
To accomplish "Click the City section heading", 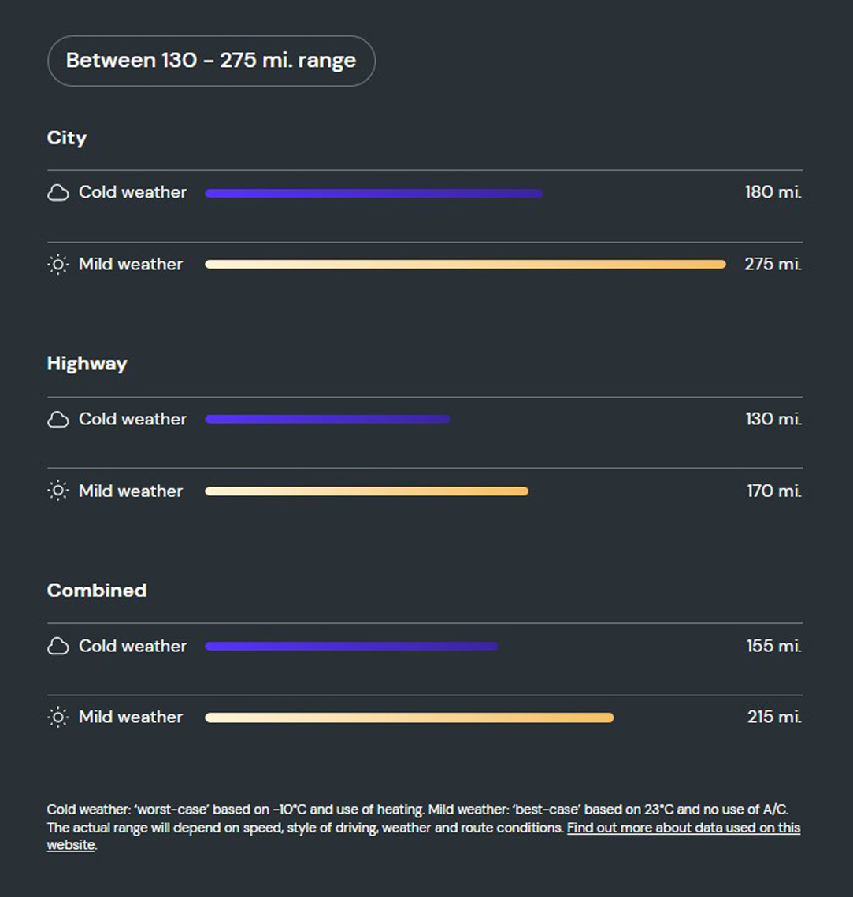I will (x=67, y=138).
